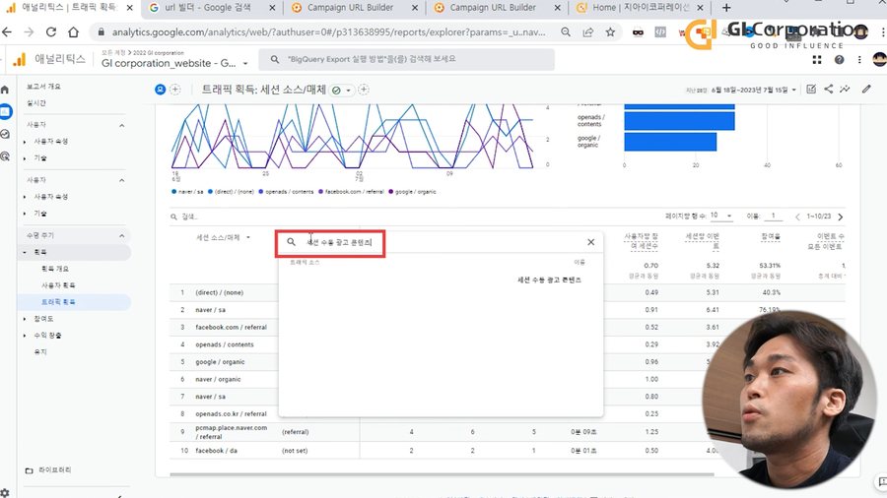The image size is (887, 498).
Task: Expand the 참여도 tree item
Action: (x=25, y=319)
